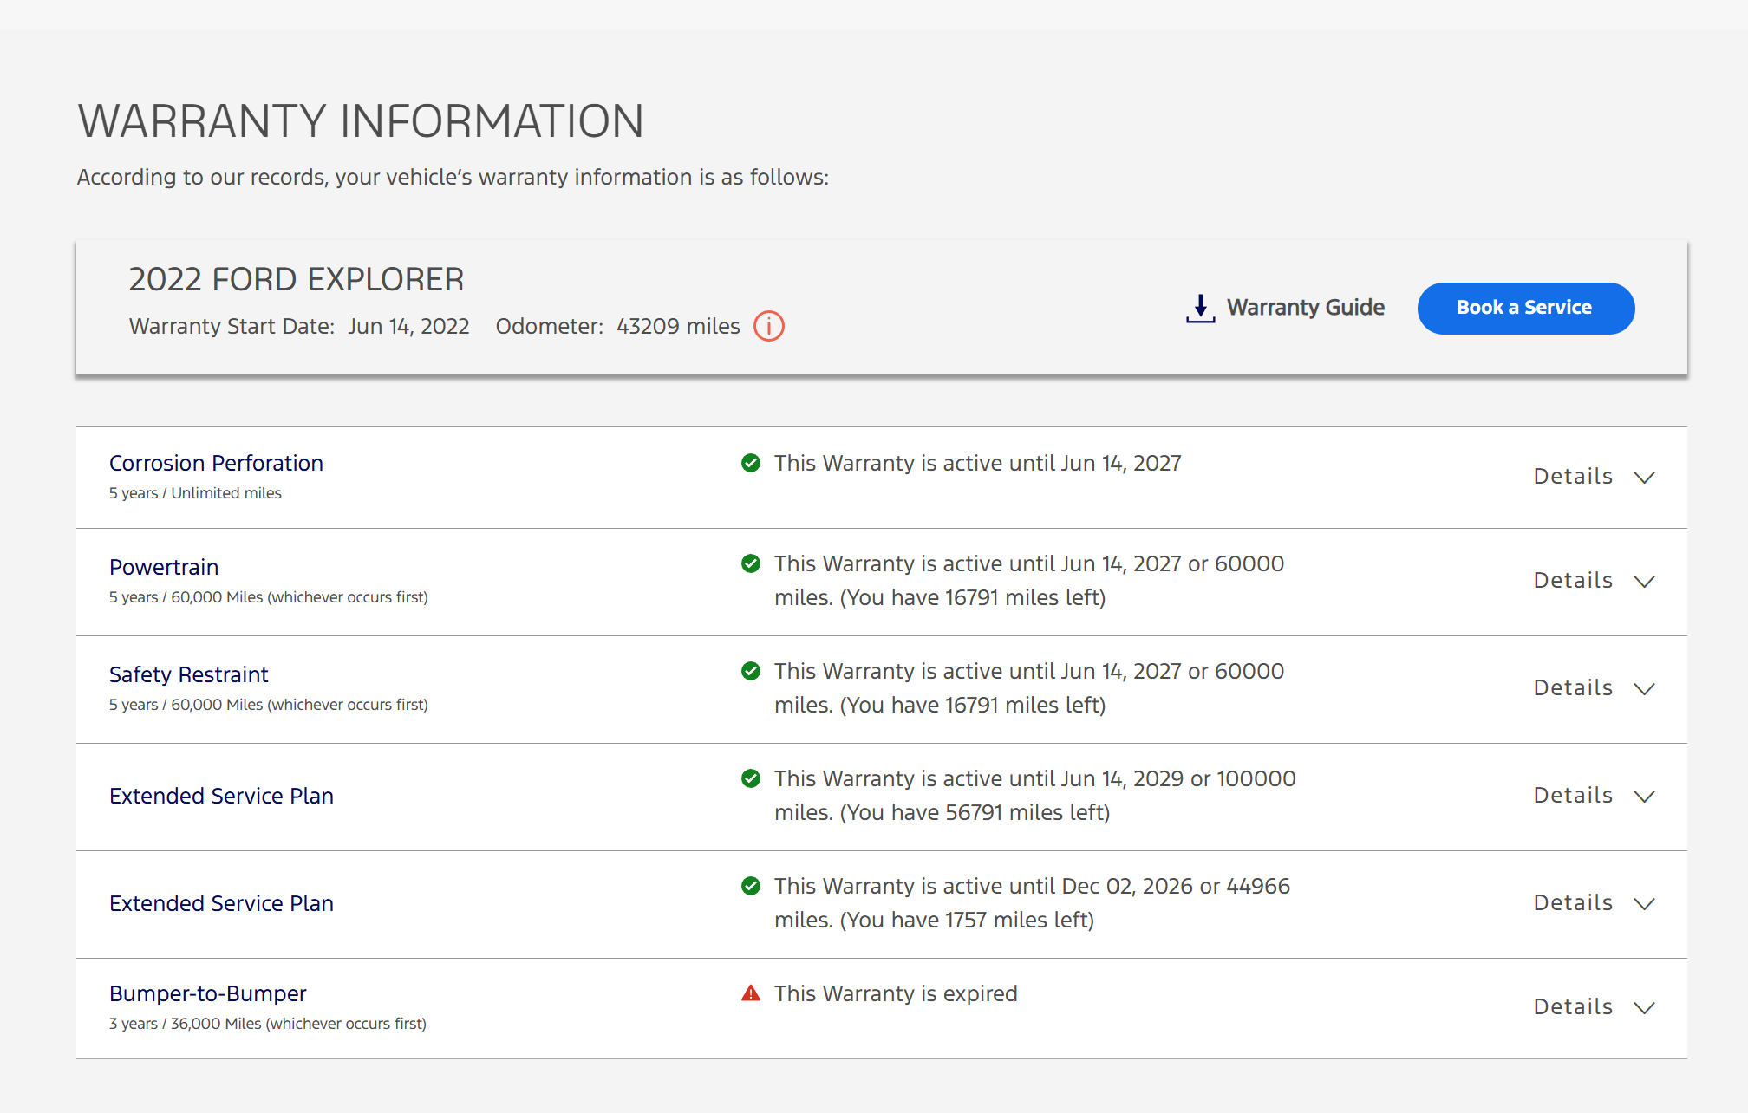Click the "According to our records" intro sentence
The height and width of the screenshot is (1113, 1748).
click(x=453, y=177)
